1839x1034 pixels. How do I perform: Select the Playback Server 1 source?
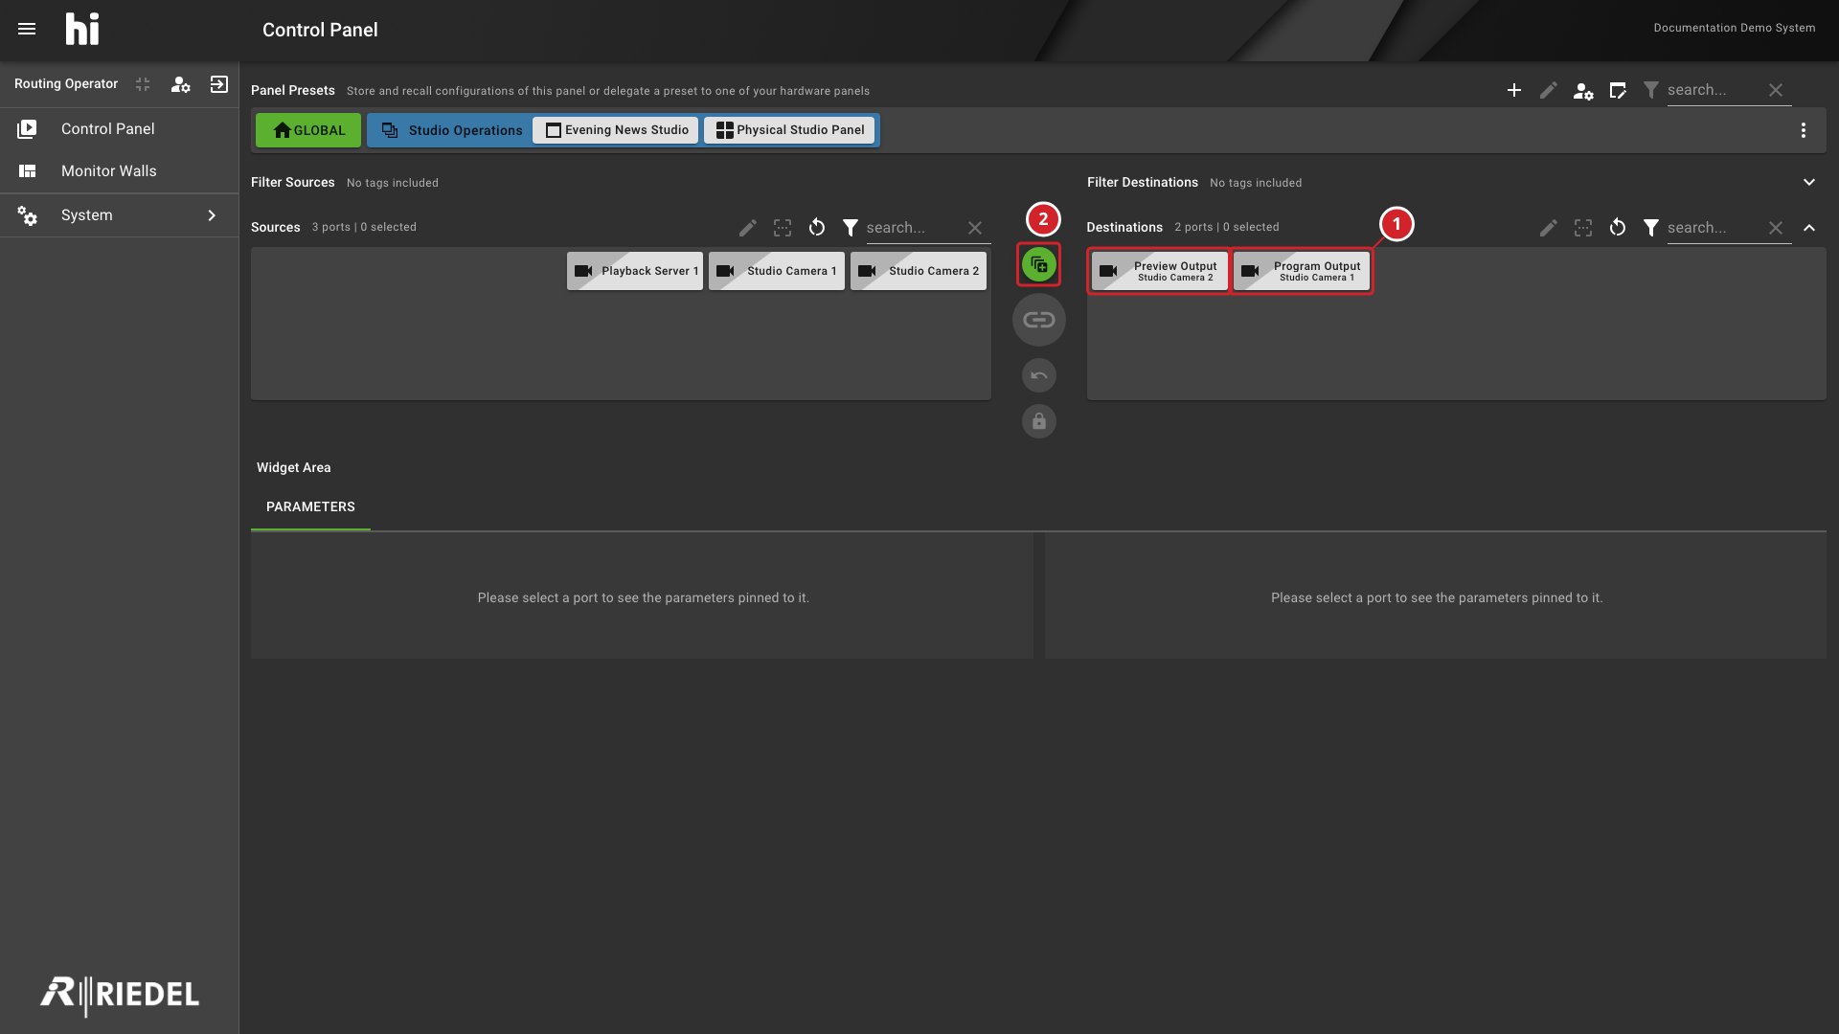[635, 271]
